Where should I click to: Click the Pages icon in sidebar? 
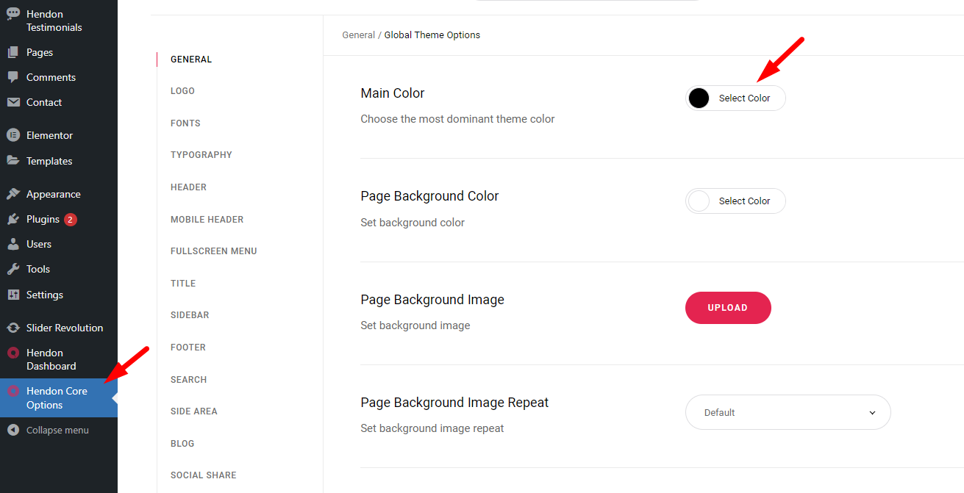(13, 52)
